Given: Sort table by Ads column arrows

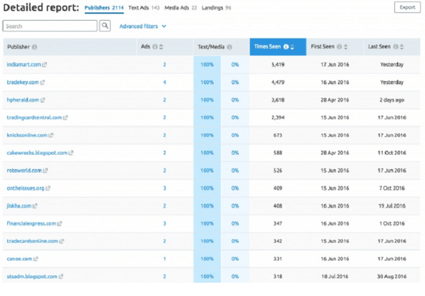Looking at the screenshot, I should coord(161,47).
